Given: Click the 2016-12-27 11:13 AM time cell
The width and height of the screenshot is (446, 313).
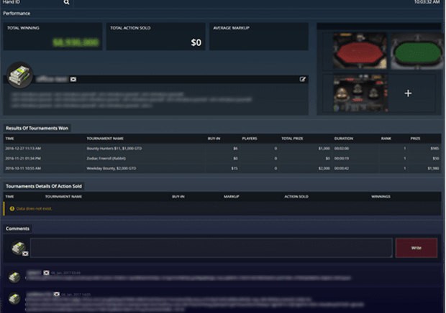Looking at the screenshot, I should coord(23,149).
